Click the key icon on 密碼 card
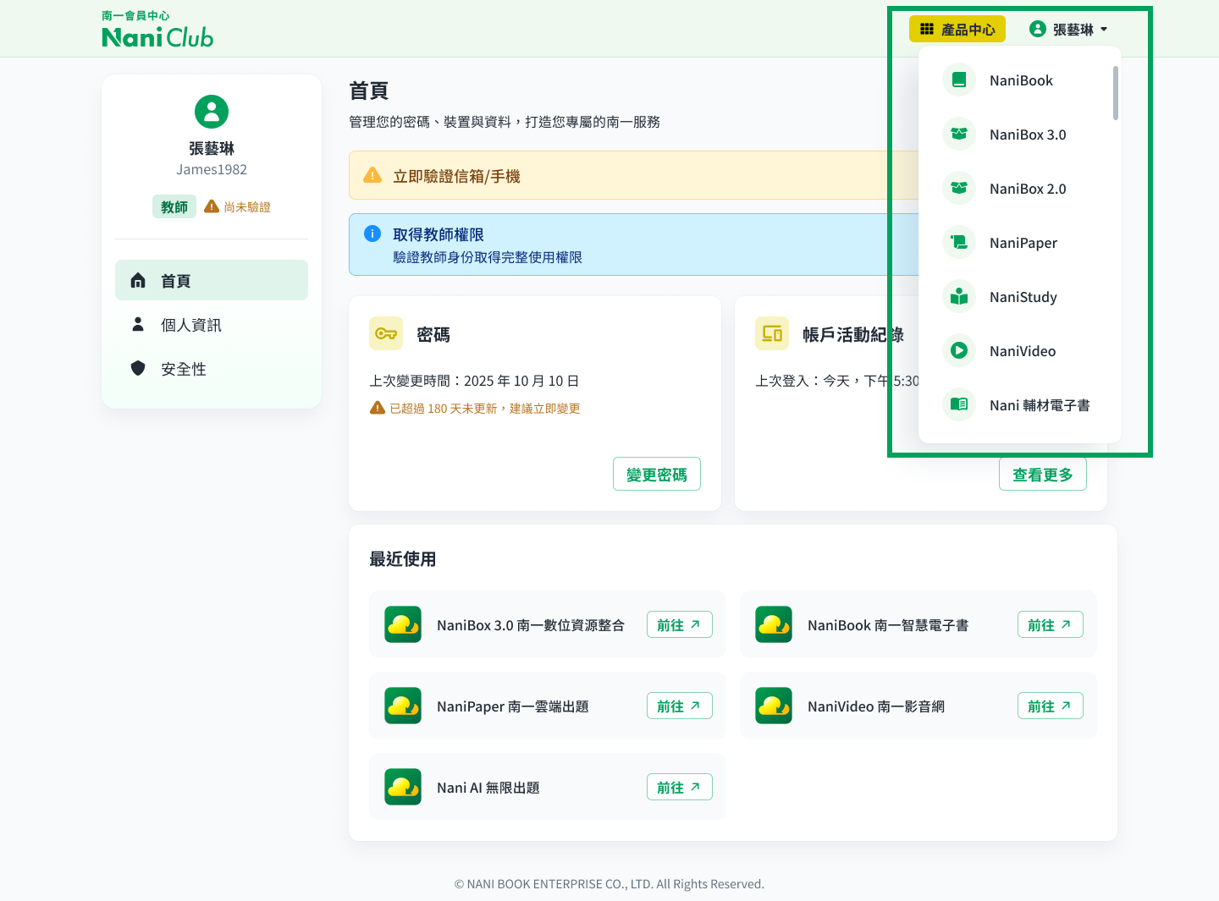The width and height of the screenshot is (1219, 901). click(x=386, y=333)
